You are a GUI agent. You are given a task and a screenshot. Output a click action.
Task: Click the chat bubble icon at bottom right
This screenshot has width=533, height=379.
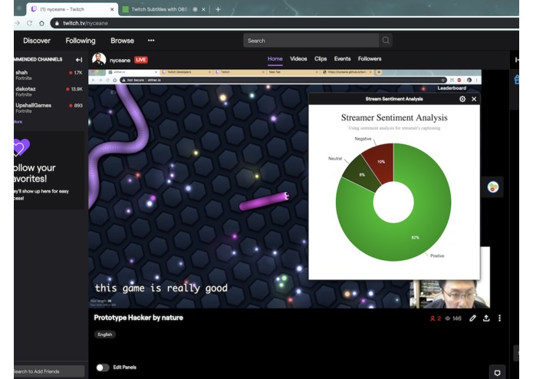click(x=497, y=373)
